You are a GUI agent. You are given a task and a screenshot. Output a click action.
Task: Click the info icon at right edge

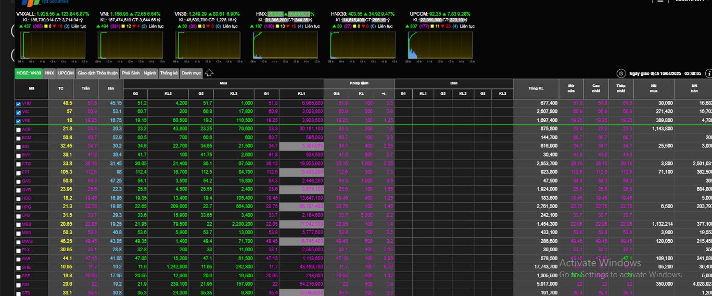pyautogui.click(x=708, y=74)
